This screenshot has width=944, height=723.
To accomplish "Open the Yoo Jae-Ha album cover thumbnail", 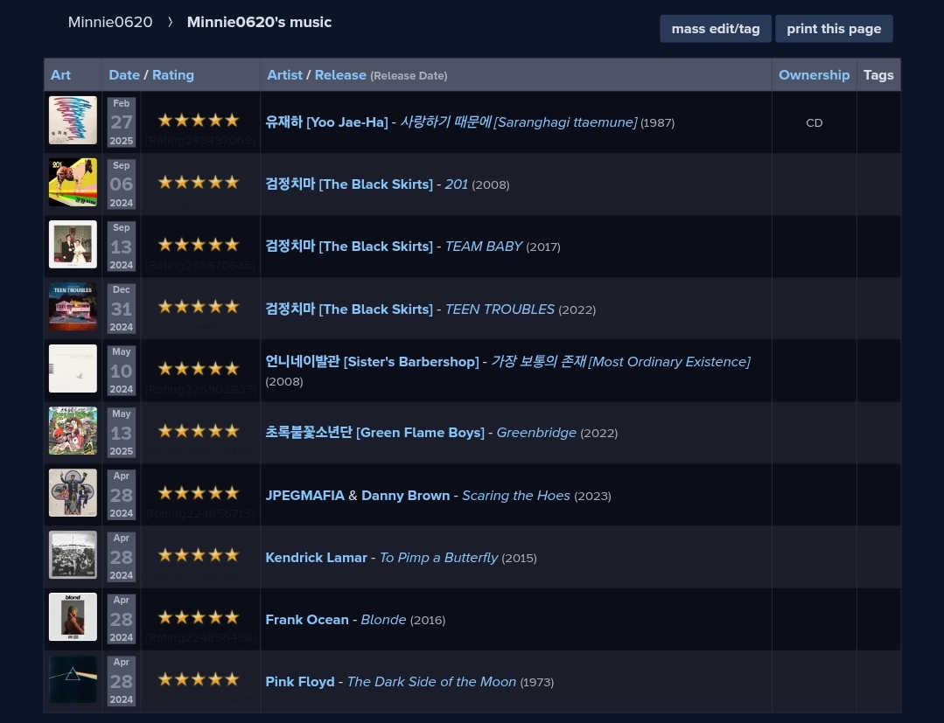I will (x=73, y=121).
